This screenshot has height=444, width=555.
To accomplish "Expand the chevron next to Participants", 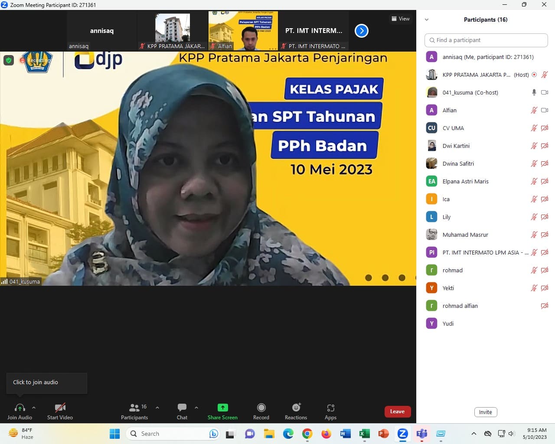I will pyautogui.click(x=157, y=408).
